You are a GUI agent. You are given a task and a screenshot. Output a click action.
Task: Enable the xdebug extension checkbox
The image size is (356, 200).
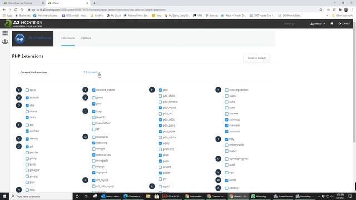pos(226,188)
